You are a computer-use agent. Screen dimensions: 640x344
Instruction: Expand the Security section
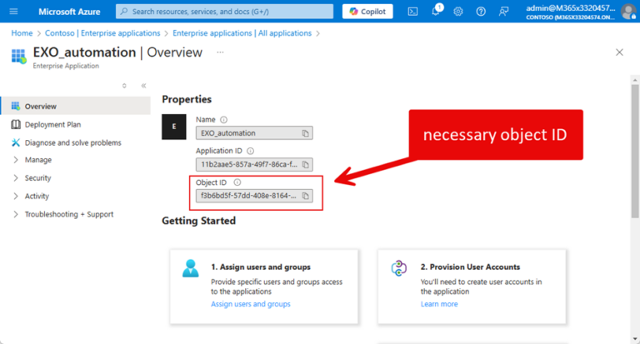37,178
